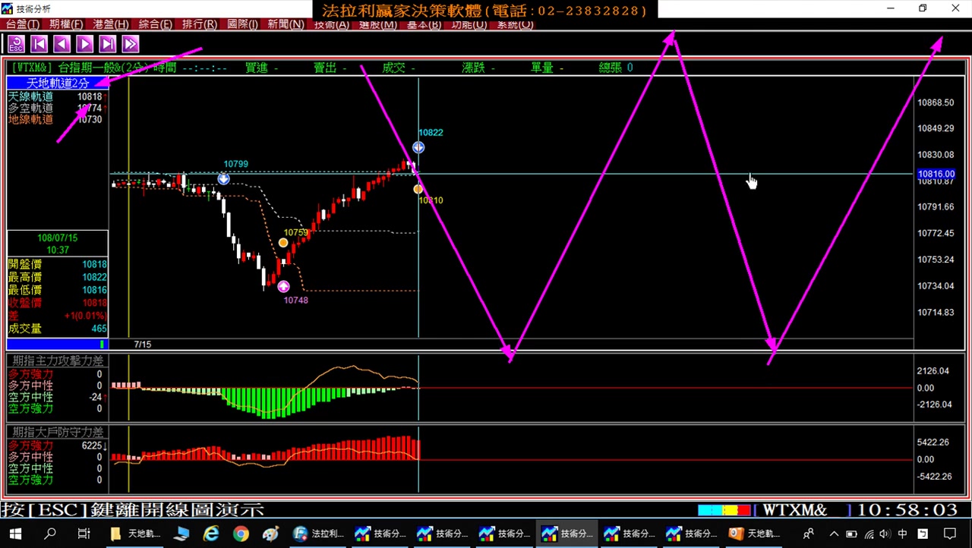Open the 港盤(H) menu

click(x=111, y=24)
